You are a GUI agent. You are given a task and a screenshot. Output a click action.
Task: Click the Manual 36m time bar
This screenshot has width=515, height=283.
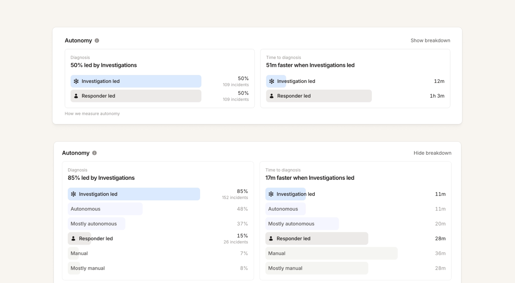(331, 253)
